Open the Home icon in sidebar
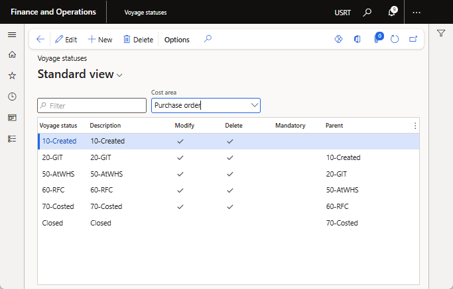The height and width of the screenshot is (289, 453). (12, 55)
